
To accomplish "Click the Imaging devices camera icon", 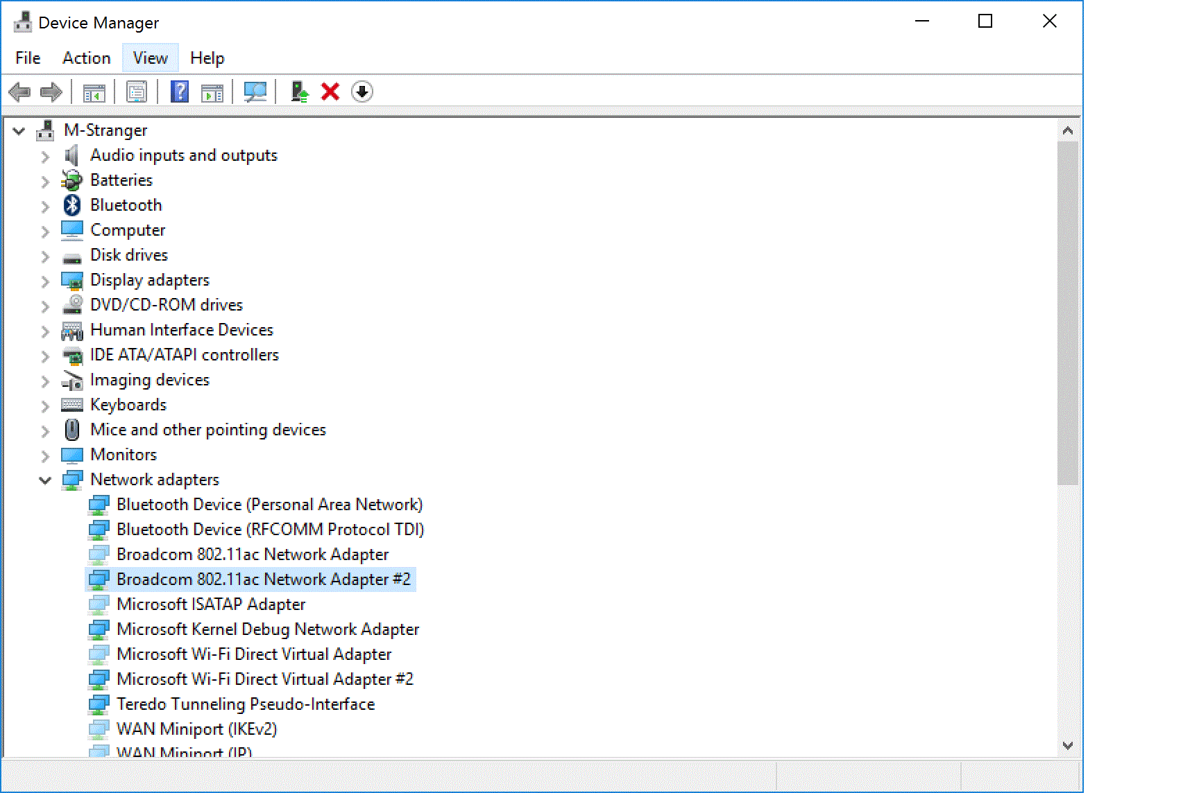I will (x=72, y=380).
